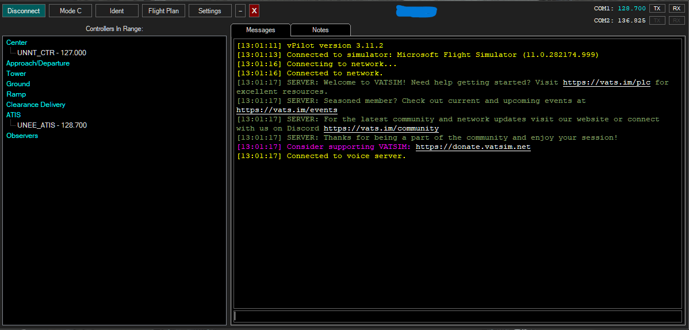Image resolution: width=689 pixels, height=330 pixels.
Task: Expand the Approach/Departure category
Action: (38, 63)
